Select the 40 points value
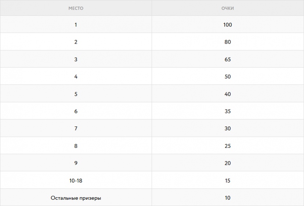This screenshot has height=206, width=304. [x=228, y=94]
